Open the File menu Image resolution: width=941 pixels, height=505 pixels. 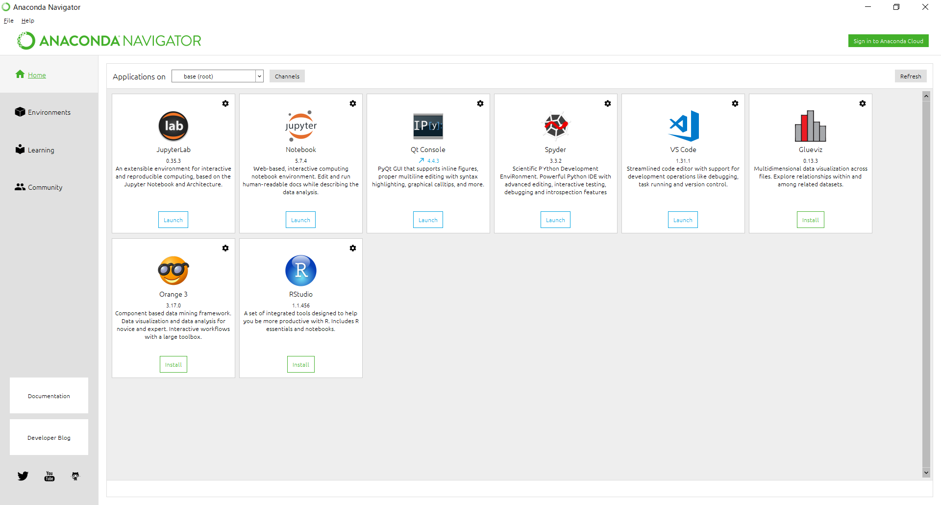tap(9, 21)
